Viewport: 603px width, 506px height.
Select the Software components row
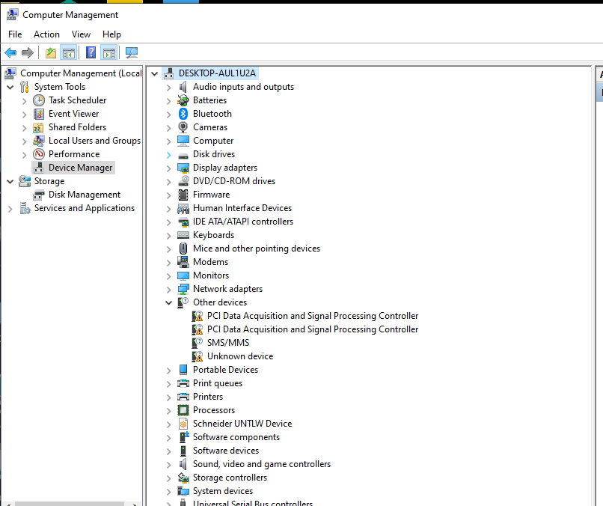(x=236, y=437)
